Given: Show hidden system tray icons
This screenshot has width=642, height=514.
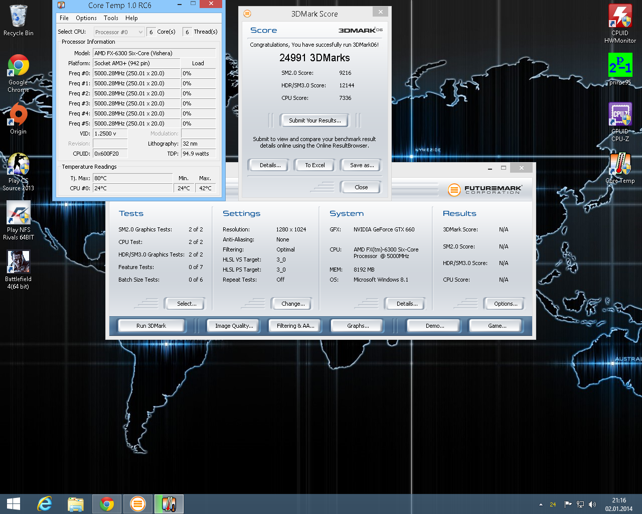Looking at the screenshot, I should 541,504.
